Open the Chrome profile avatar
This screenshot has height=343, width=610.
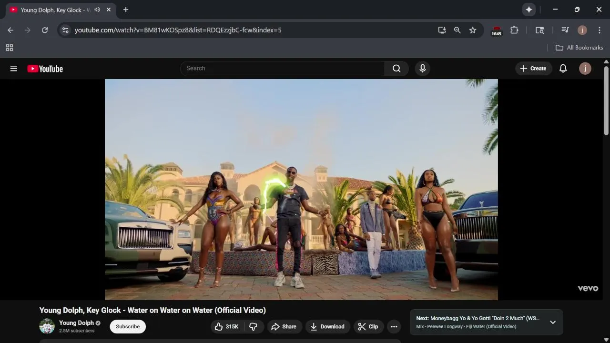(582, 30)
